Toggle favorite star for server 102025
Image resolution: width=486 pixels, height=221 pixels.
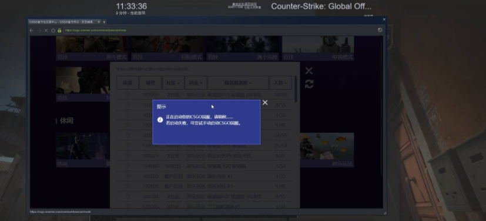click(x=128, y=176)
